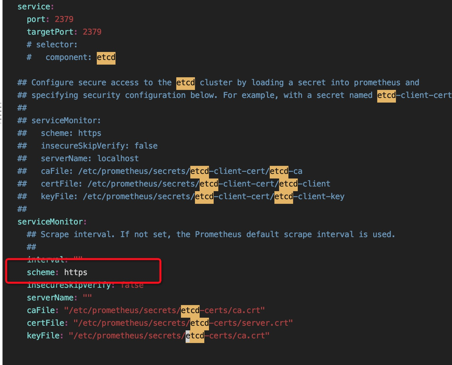Click the keyFile value ending 'etcd-certs/ca.crt'
452x365 pixels.
click(169, 336)
